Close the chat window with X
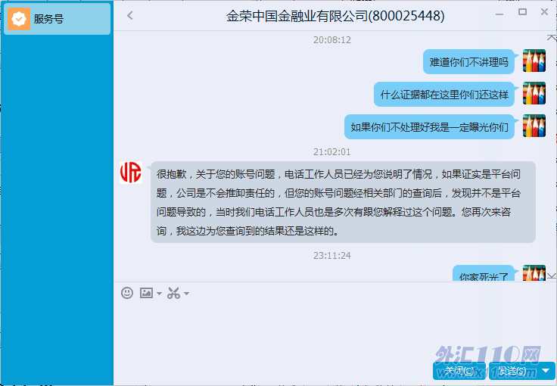 [x=544, y=11]
